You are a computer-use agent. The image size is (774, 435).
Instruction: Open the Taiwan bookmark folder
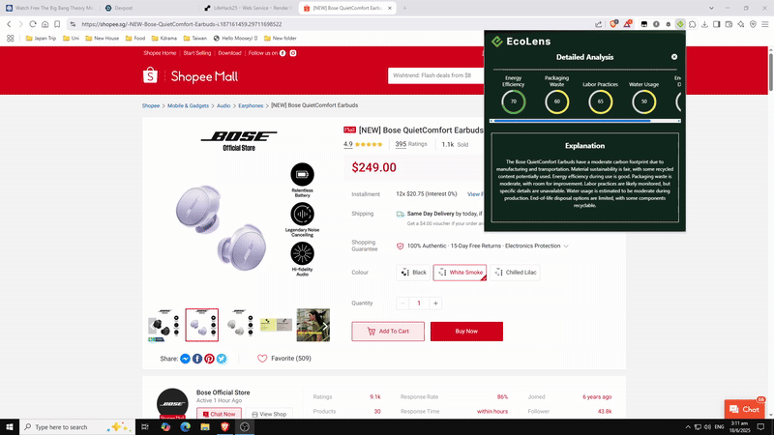click(195, 38)
